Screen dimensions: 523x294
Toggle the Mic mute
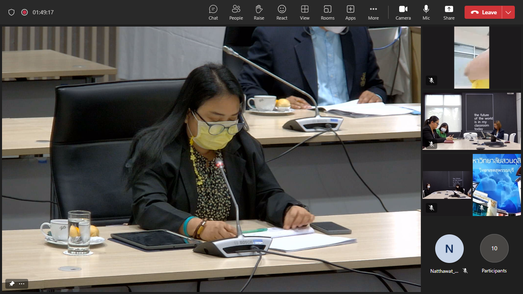426,12
